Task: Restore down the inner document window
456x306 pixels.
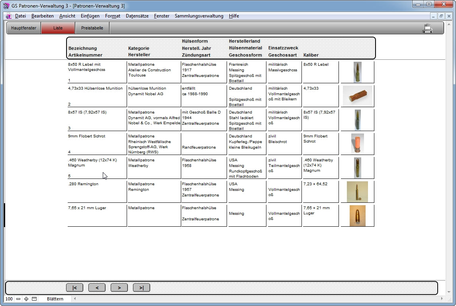Action: click(x=441, y=16)
